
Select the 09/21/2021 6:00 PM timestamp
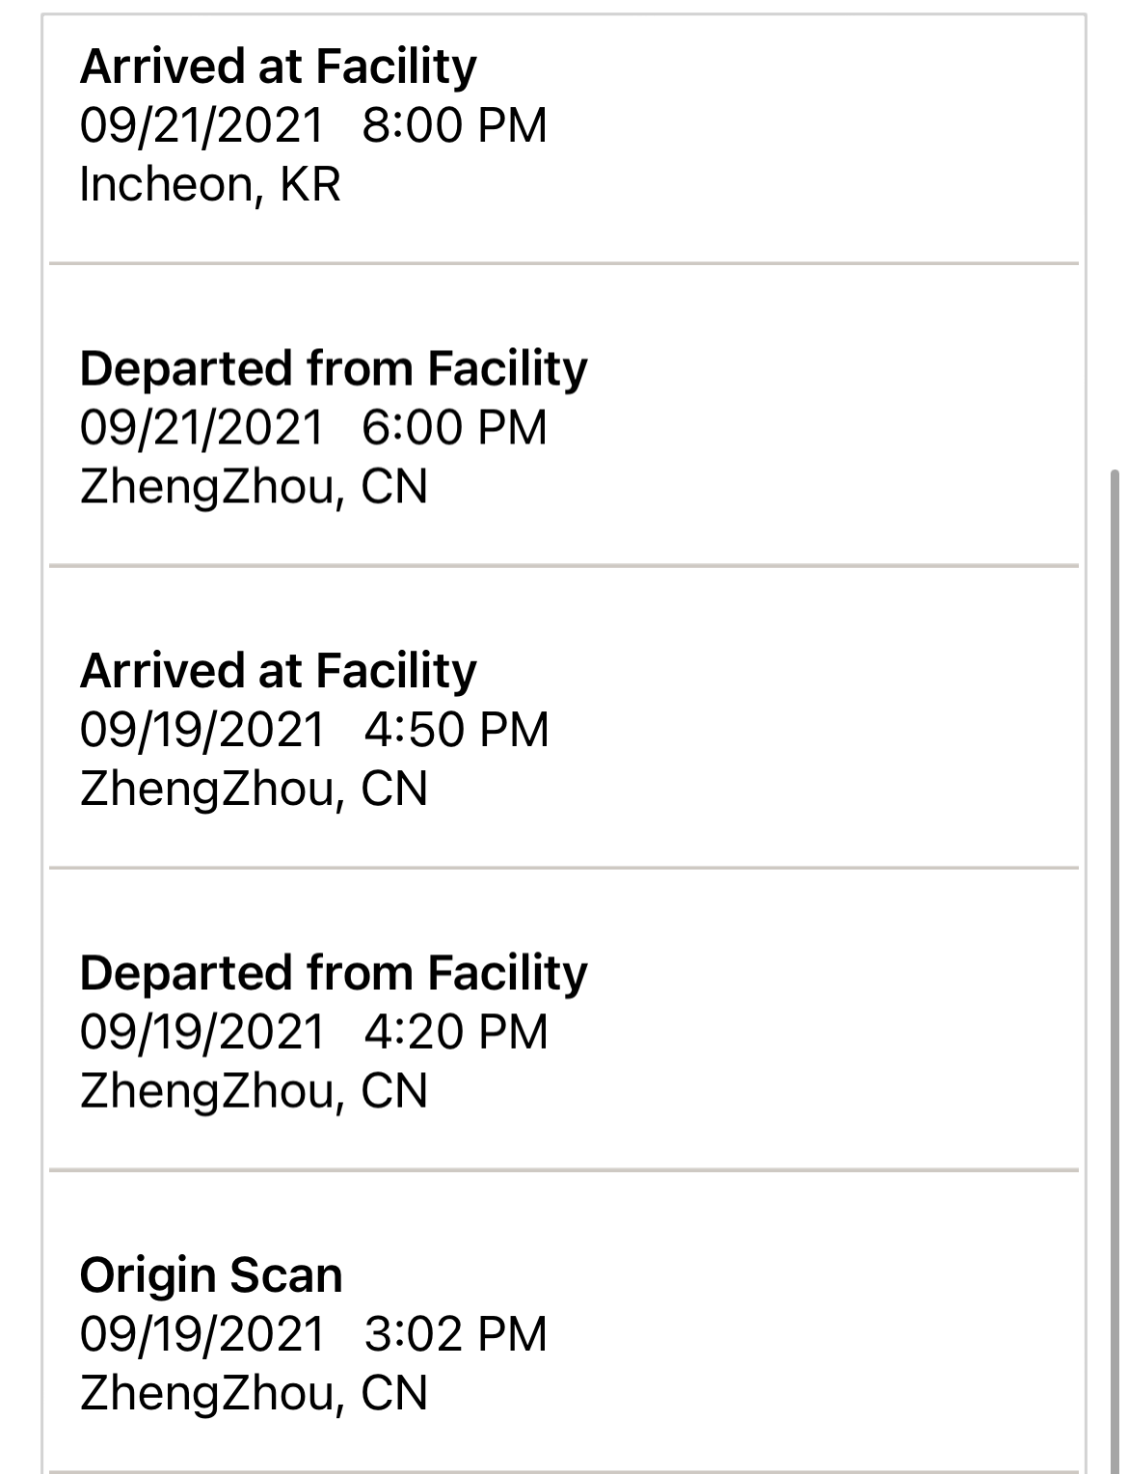pyautogui.click(x=313, y=427)
